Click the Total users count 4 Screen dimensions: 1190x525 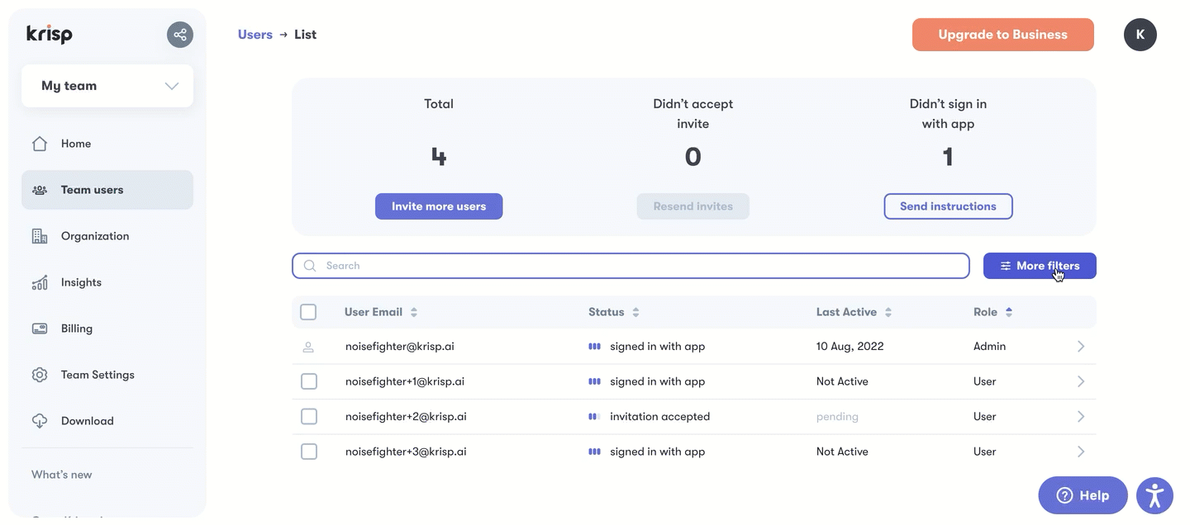coord(439,156)
